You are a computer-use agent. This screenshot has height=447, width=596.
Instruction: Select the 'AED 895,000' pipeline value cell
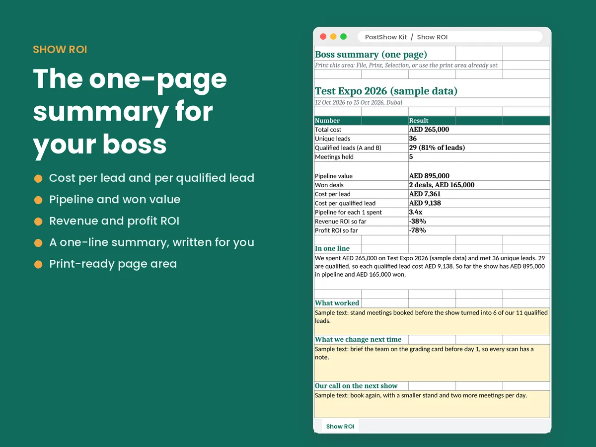[x=479, y=171]
